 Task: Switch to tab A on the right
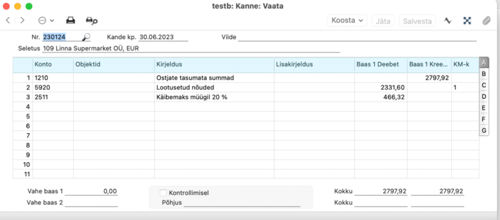click(484, 63)
